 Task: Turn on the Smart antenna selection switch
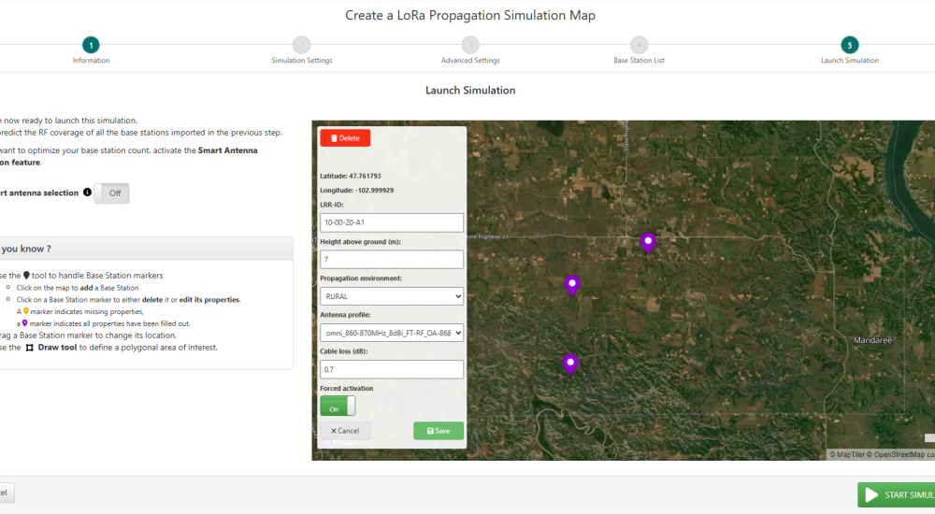(111, 193)
